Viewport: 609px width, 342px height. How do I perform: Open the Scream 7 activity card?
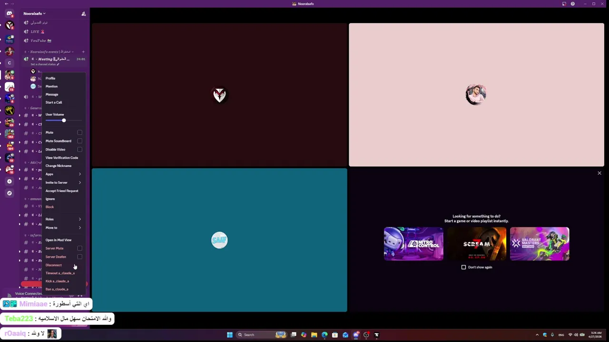[476, 244]
